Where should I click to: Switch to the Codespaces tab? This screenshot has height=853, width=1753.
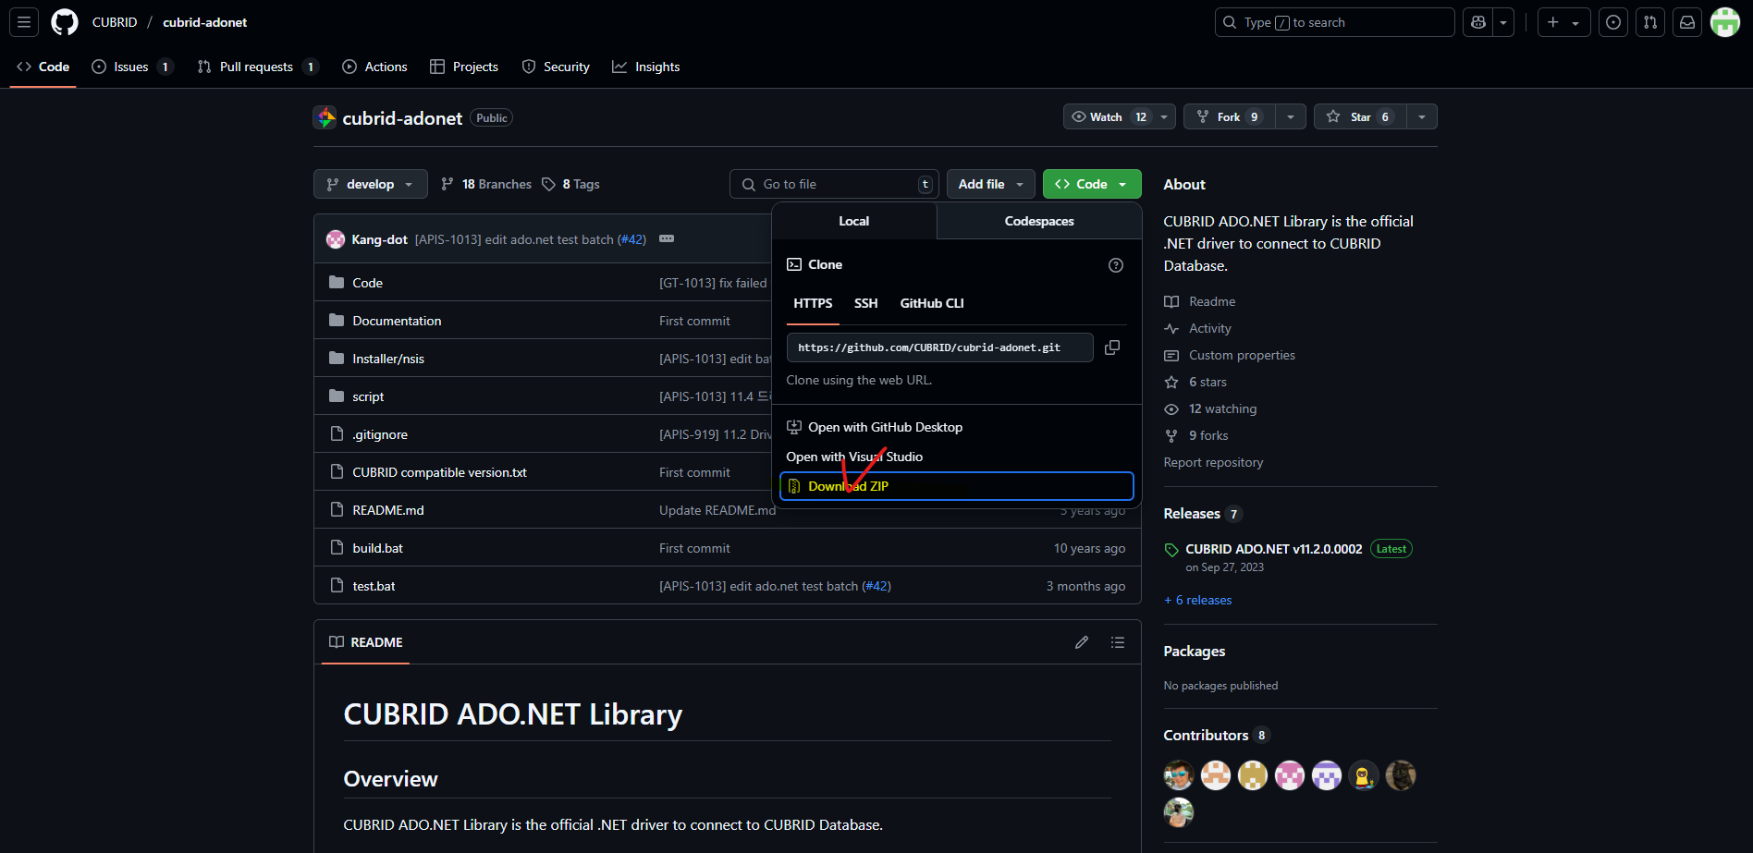(x=1039, y=221)
